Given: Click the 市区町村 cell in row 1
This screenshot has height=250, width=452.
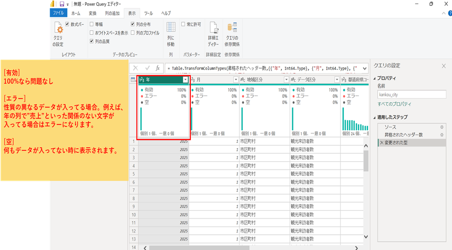Looking at the screenshot, I should [264, 141].
